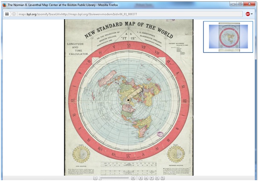Viewport: 258px width, 181px height.
Task: Click the June Solstice diagram on map
Action: click(81, 154)
